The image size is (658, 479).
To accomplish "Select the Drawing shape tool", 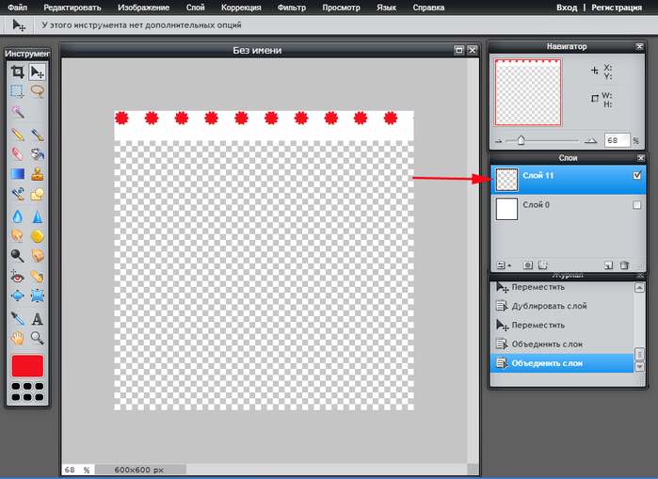I will click(38, 193).
